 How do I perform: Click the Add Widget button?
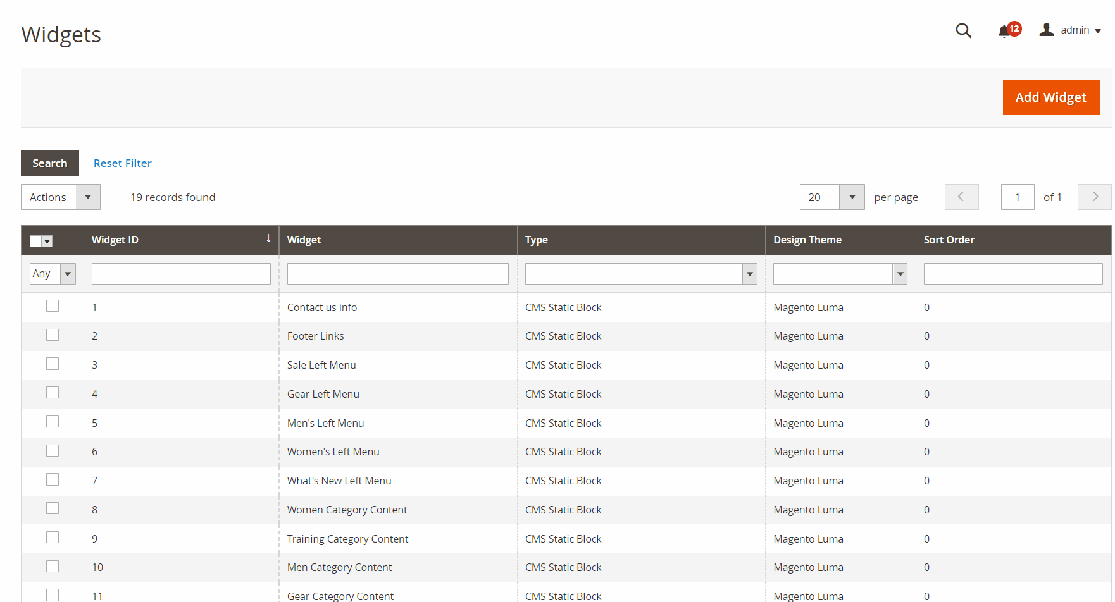(1050, 97)
